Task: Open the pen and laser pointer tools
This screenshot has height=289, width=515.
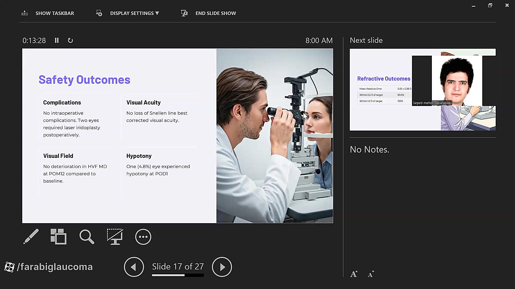Action: pos(31,237)
